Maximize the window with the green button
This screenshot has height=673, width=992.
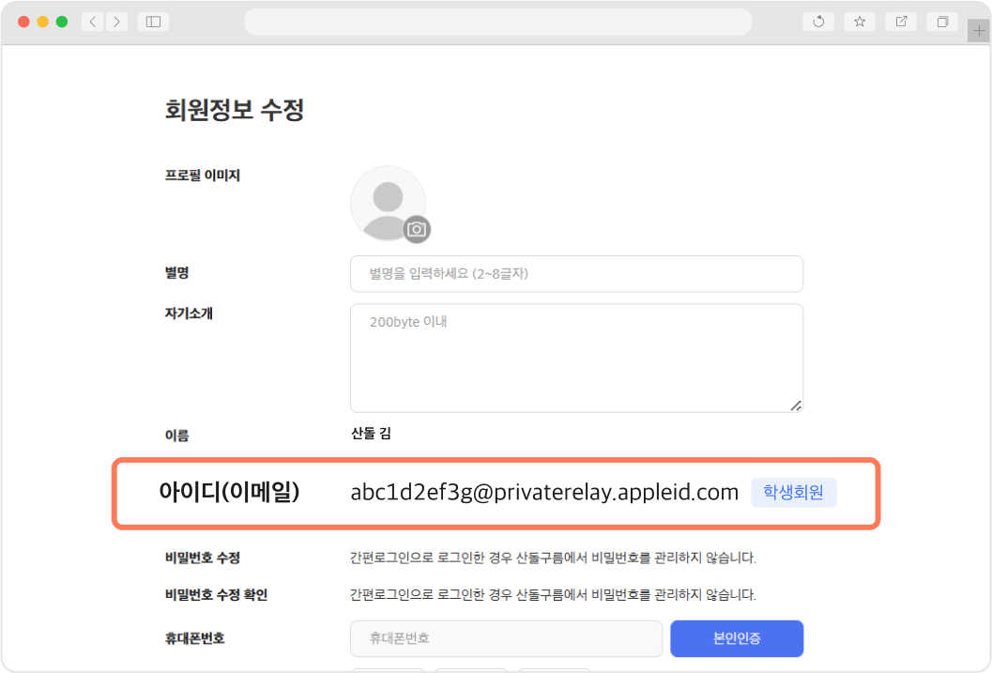[x=62, y=22]
